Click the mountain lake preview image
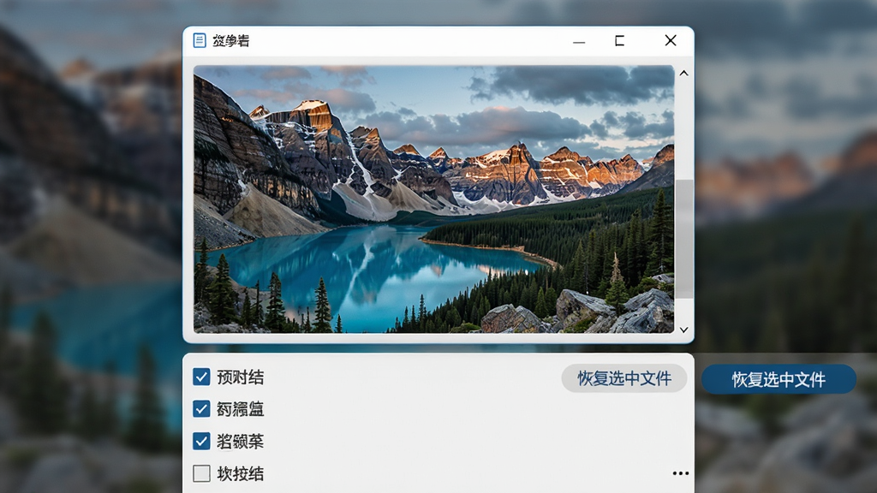This screenshot has width=877, height=493. [433, 199]
